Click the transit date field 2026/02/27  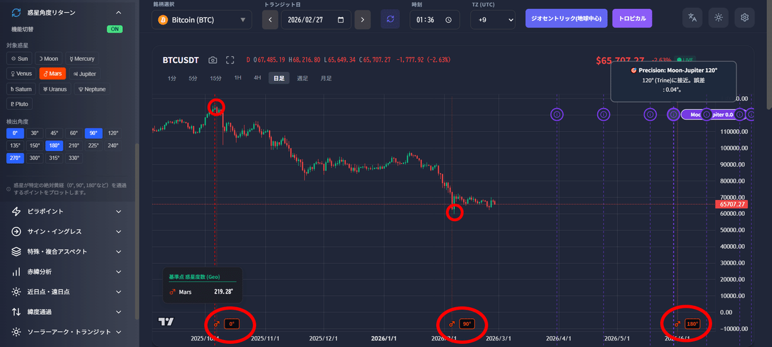[317, 20]
